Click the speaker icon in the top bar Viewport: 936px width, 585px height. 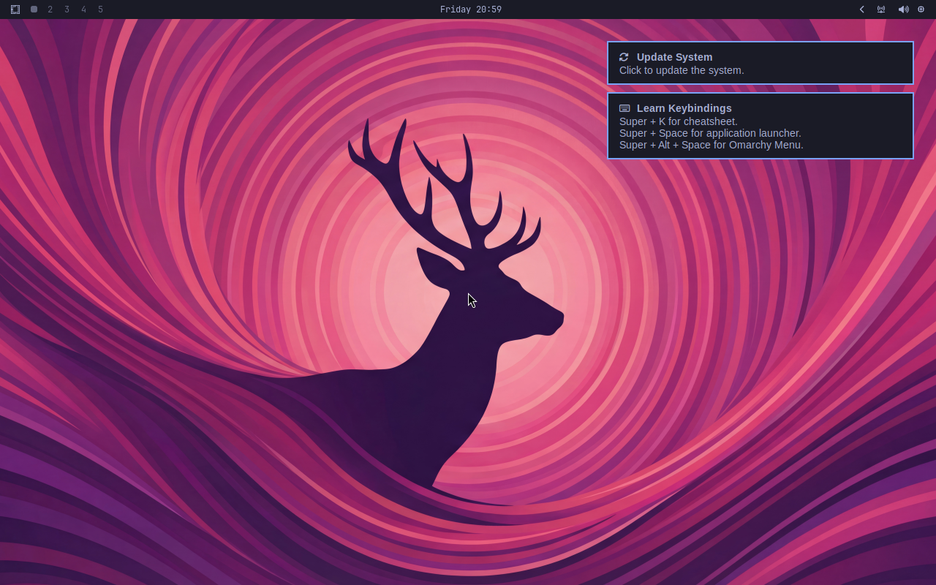[x=903, y=10]
